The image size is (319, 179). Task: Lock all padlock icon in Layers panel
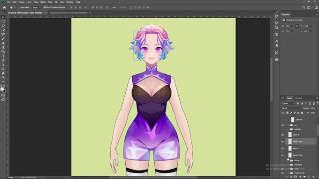coord(302,113)
